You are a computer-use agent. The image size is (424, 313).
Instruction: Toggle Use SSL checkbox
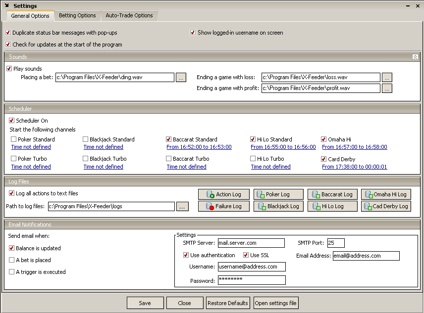coord(246,255)
